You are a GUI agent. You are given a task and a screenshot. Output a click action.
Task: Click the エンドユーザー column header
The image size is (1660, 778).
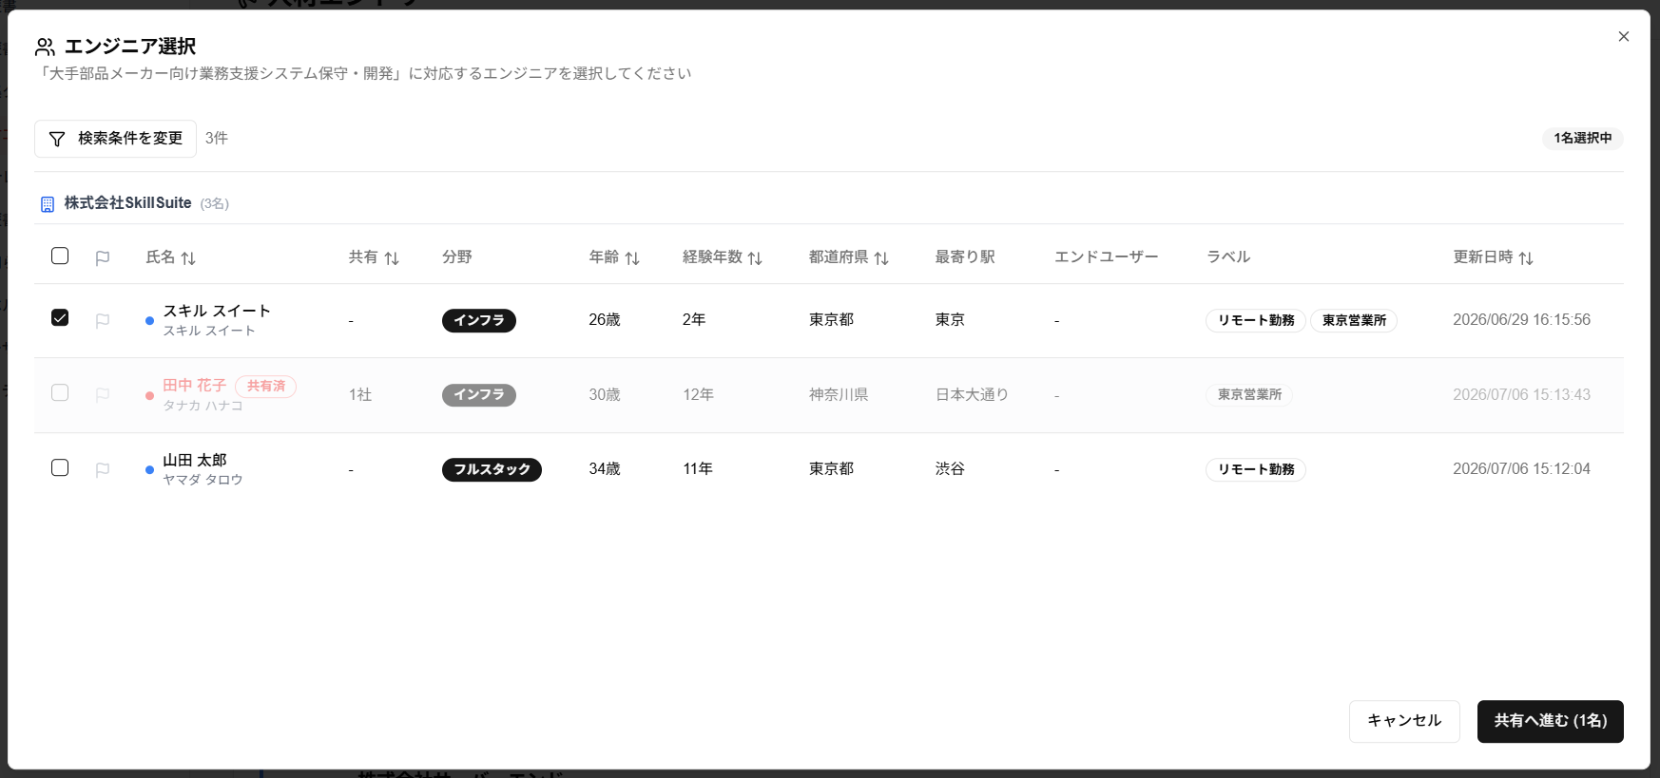pos(1107,257)
